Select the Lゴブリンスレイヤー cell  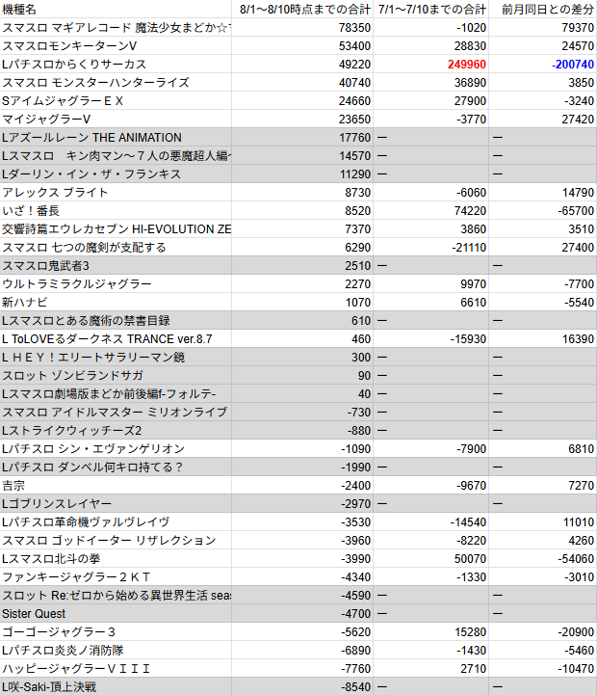click(116, 503)
